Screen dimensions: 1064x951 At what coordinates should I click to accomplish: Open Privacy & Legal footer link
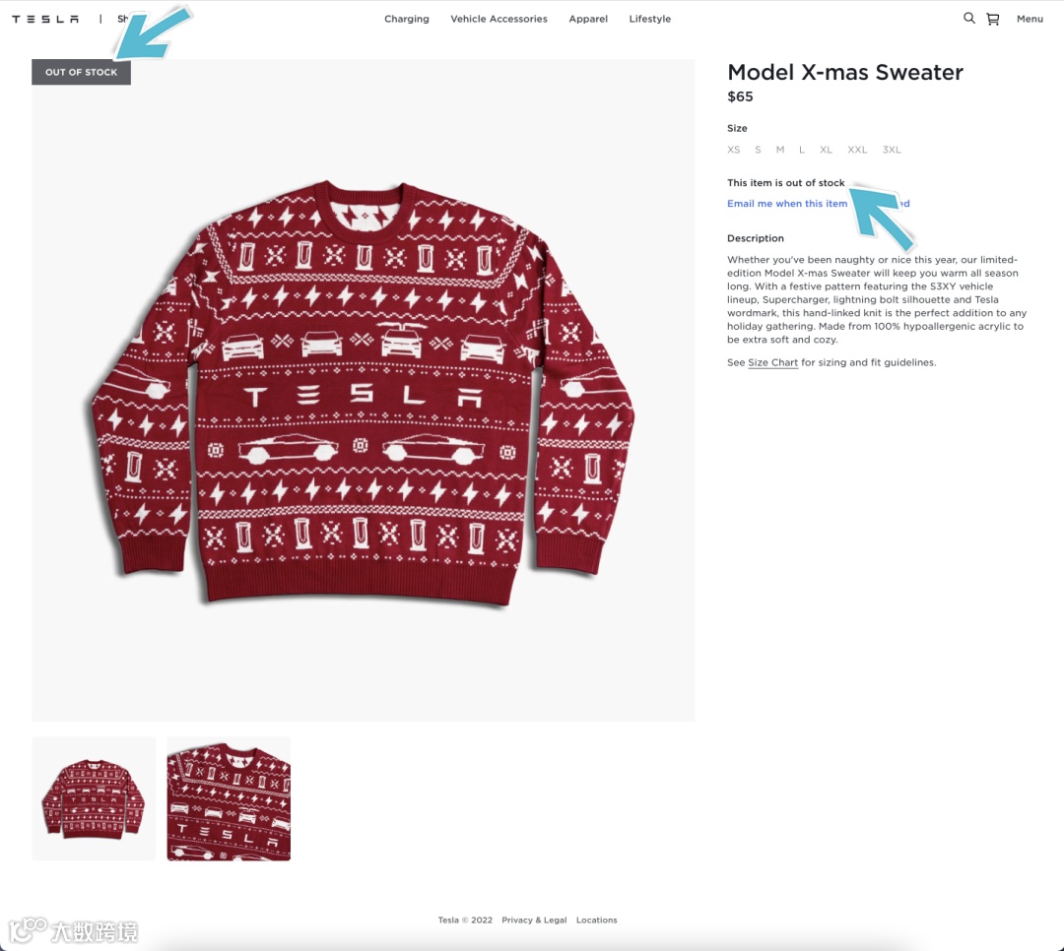[x=534, y=920]
